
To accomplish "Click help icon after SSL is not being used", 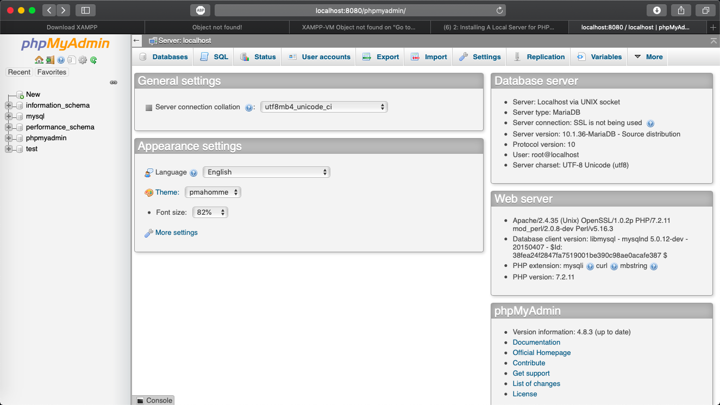I will [650, 123].
